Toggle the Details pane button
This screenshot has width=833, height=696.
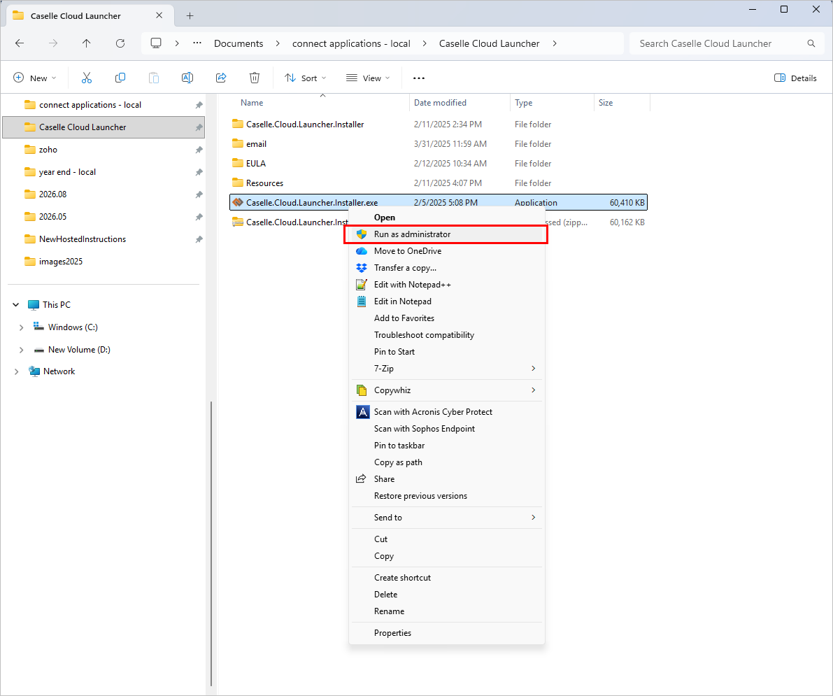(x=795, y=78)
